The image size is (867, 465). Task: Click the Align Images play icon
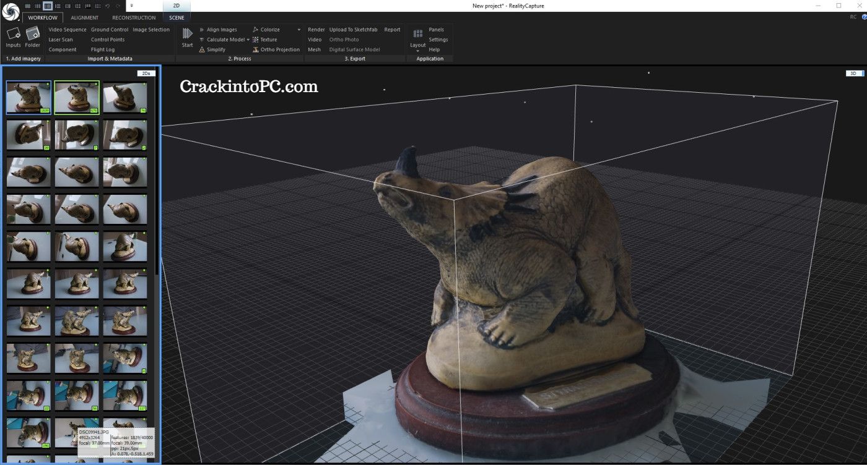pyautogui.click(x=201, y=30)
